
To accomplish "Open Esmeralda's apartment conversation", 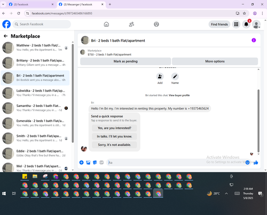I will (x=35, y=123).
